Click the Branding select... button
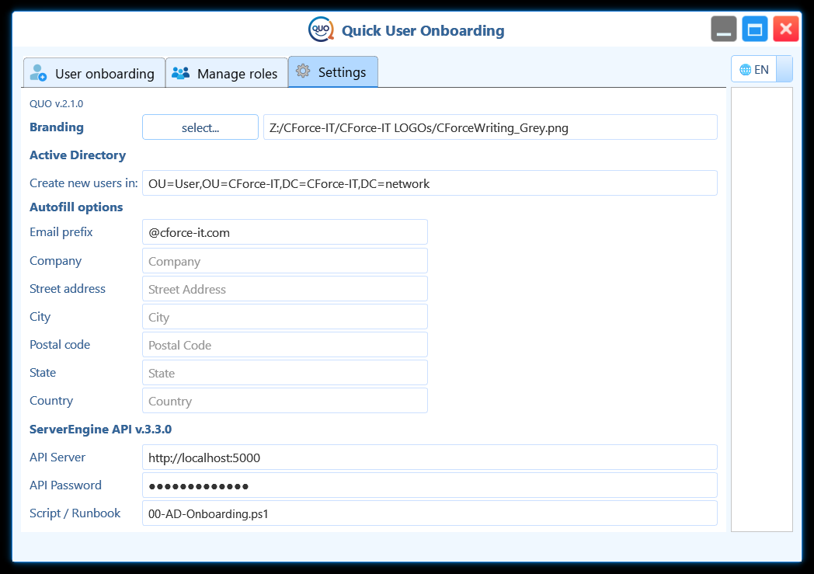814x574 pixels. pyautogui.click(x=200, y=127)
